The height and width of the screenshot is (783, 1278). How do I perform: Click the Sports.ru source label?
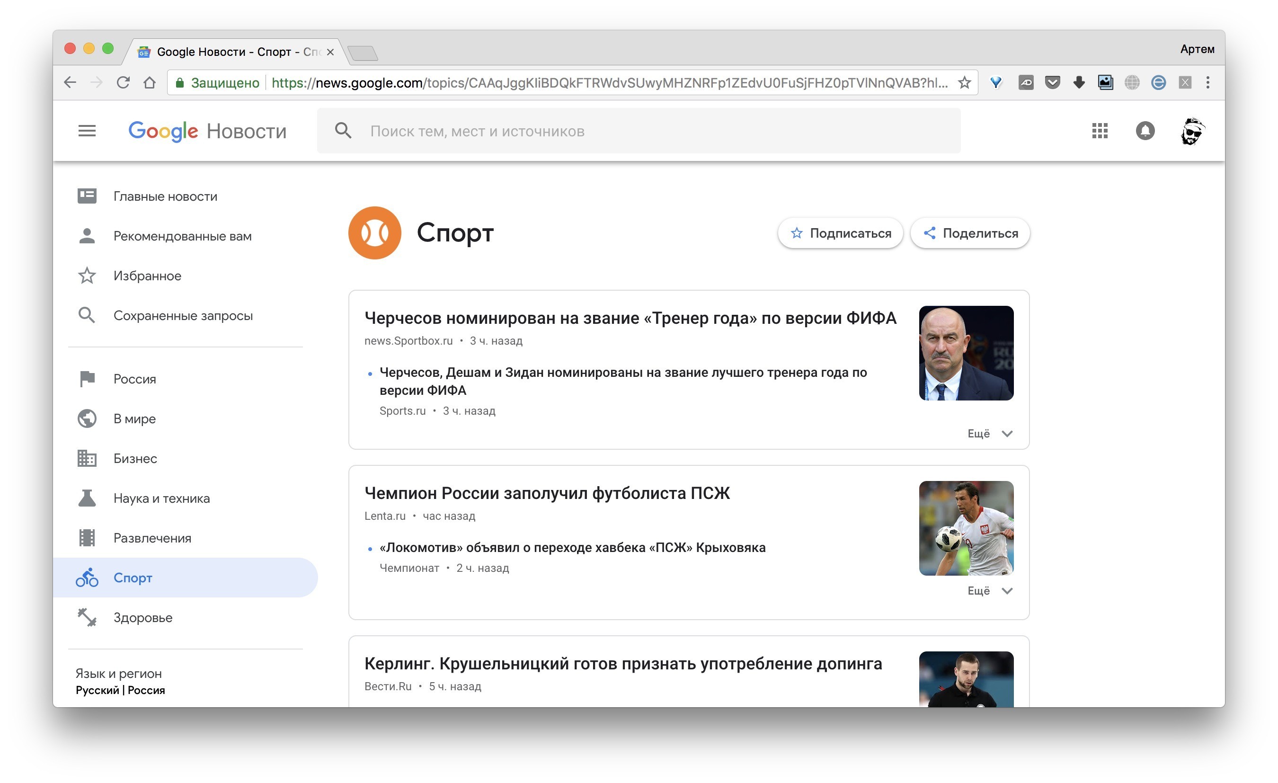[402, 411]
